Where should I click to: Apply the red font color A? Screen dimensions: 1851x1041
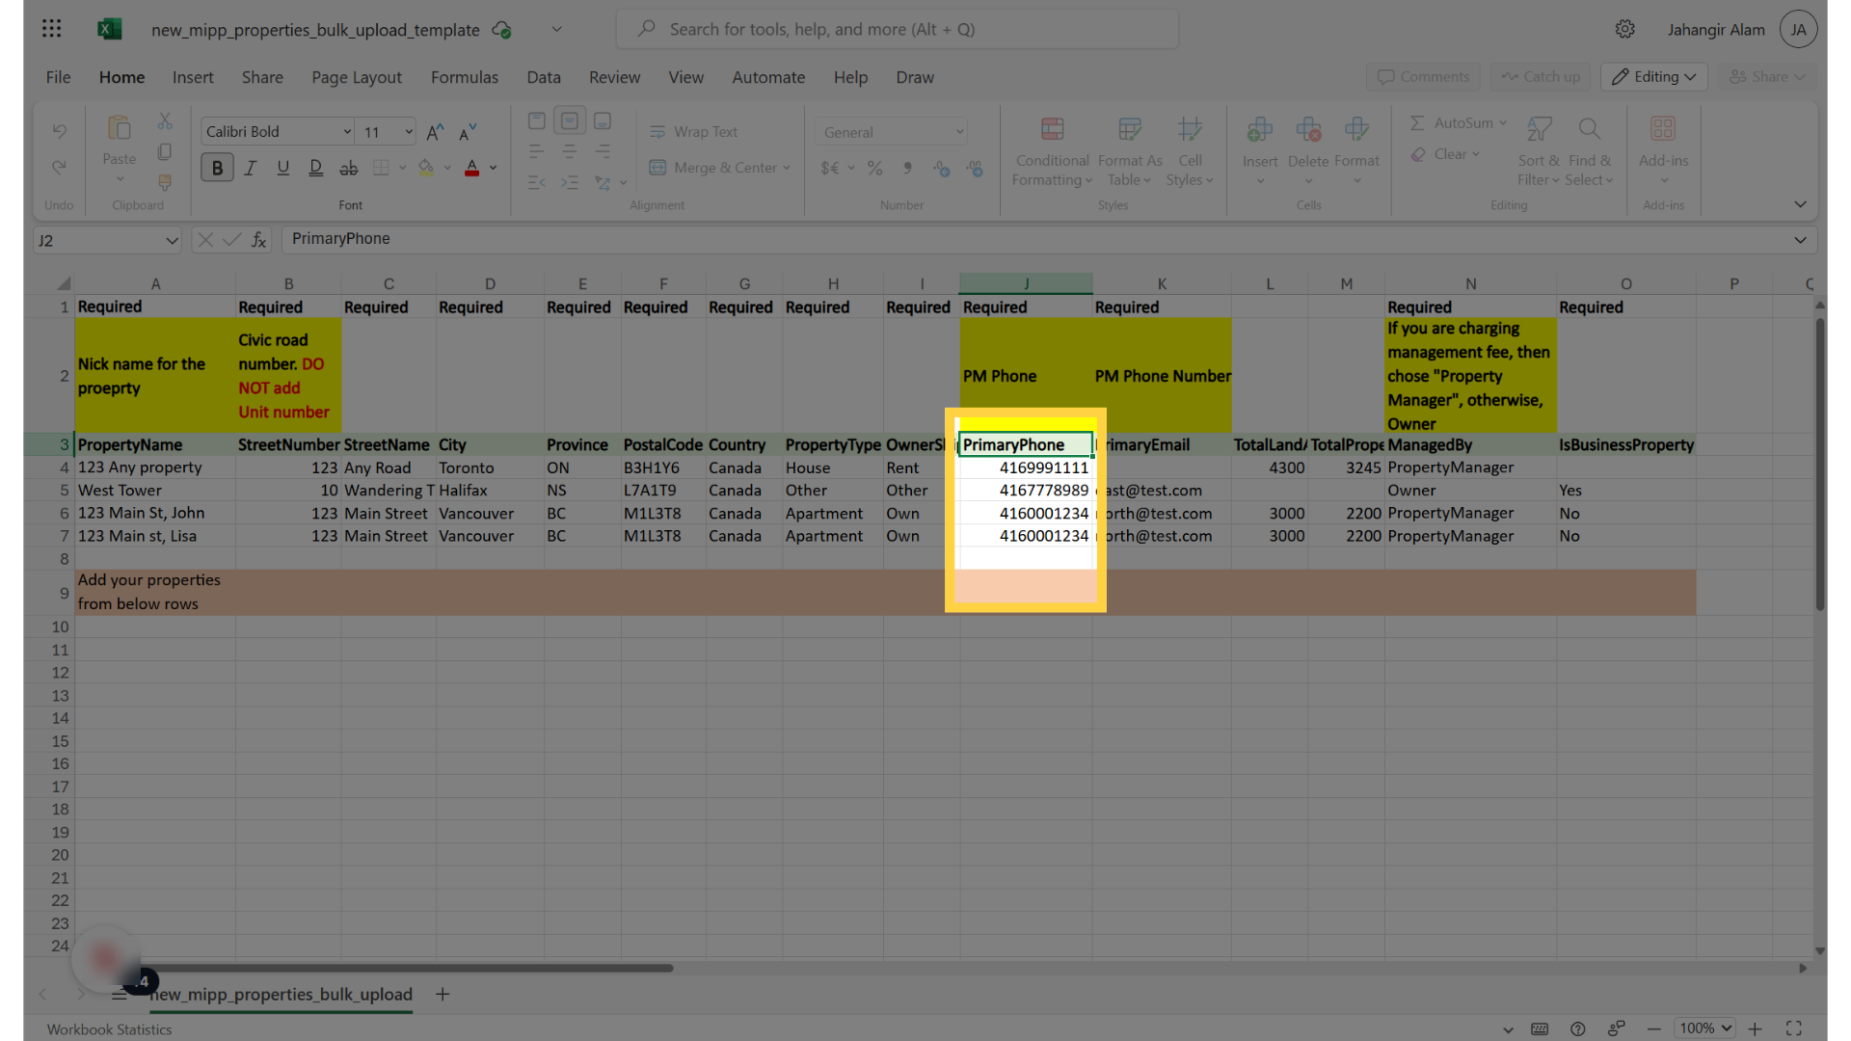coord(471,168)
